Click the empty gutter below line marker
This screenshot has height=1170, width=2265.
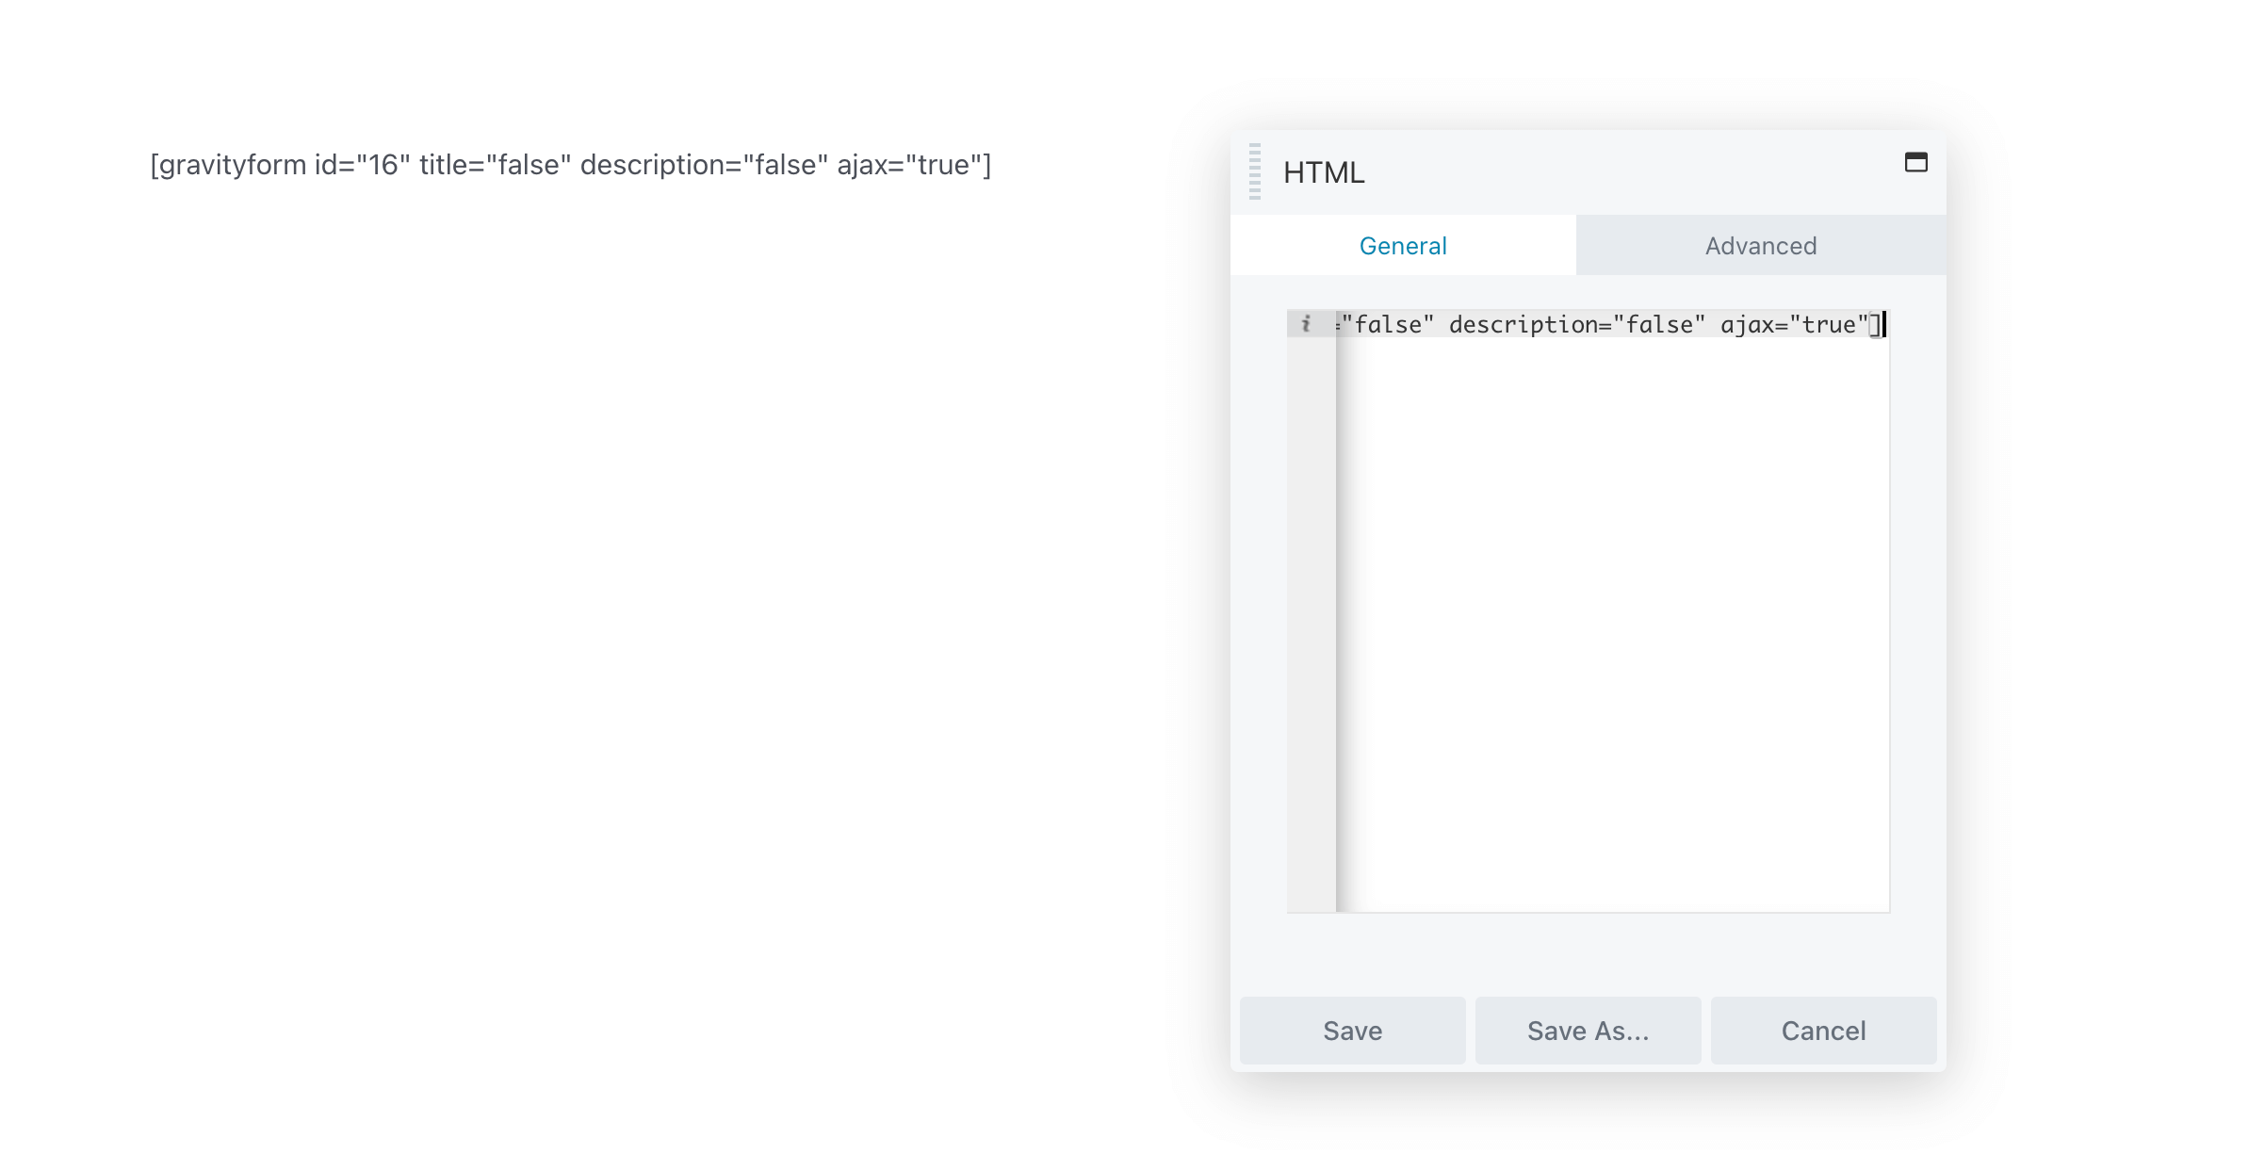click(x=1311, y=622)
